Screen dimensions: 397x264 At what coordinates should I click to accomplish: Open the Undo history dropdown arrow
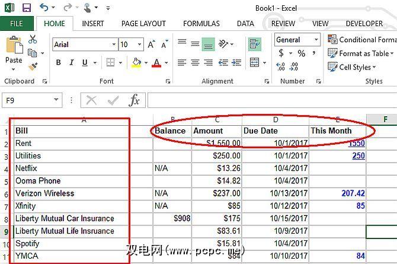[x=53, y=7]
